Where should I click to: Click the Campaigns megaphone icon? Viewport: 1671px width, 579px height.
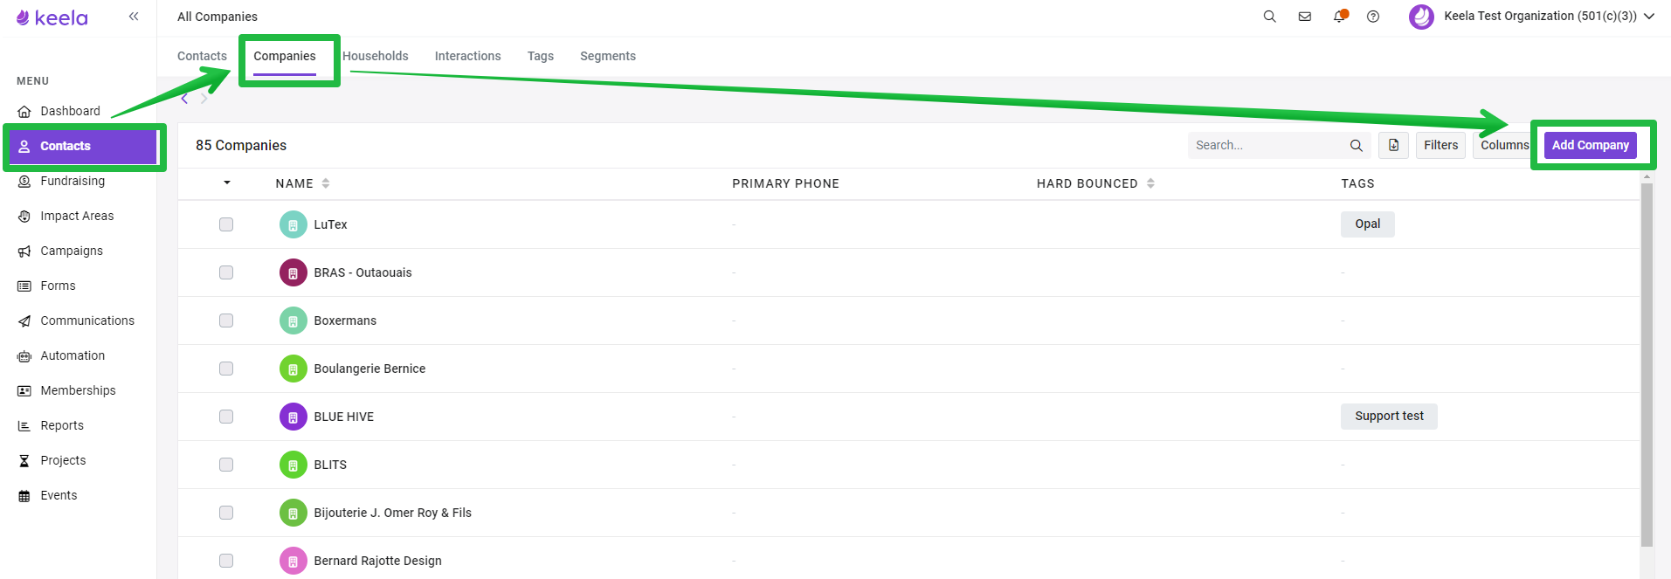coord(24,252)
